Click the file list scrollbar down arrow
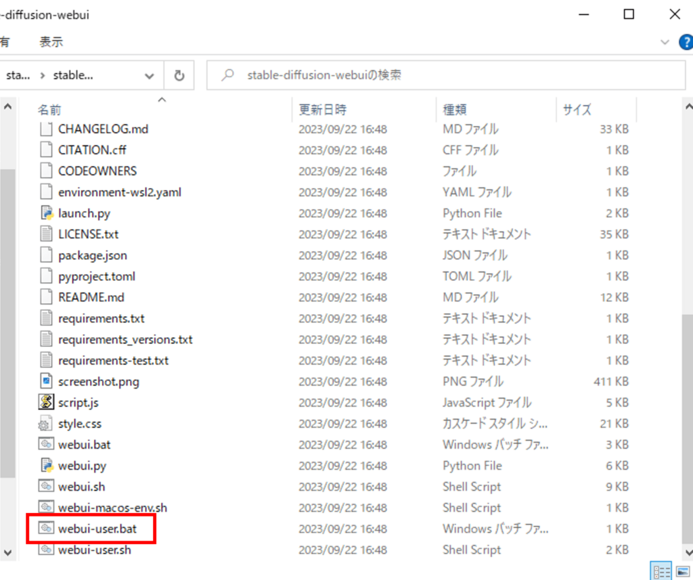The image size is (693, 580). [7, 550]
